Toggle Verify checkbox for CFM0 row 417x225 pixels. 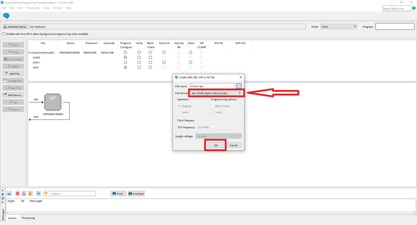point(139,58)
